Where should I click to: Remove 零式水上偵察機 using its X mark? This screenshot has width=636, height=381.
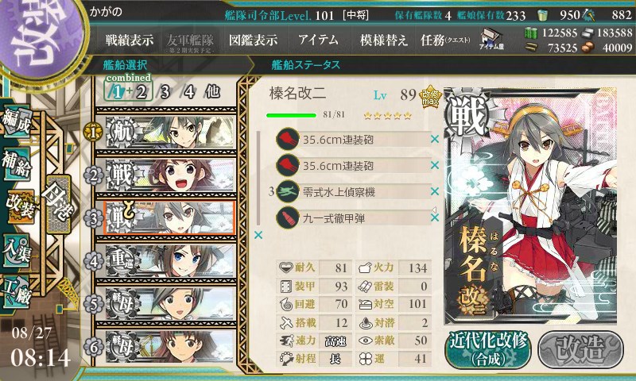(434, 191)
